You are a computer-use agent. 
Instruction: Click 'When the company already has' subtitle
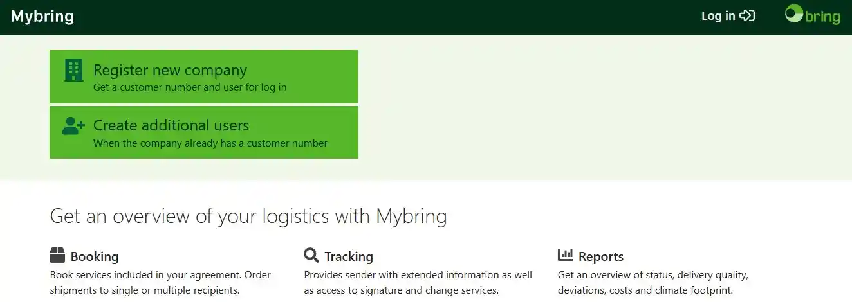(210, 143)
